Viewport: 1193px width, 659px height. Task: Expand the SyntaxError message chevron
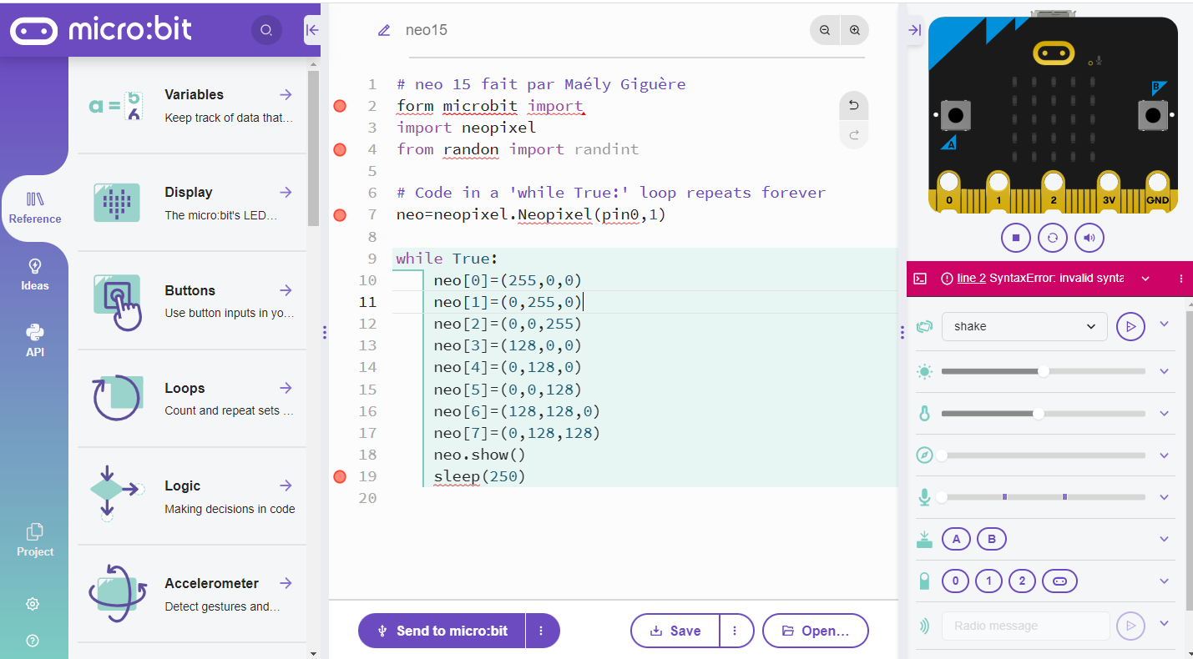pos(1145,279)
